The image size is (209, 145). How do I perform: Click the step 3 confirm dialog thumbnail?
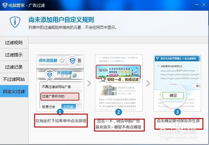point(177,83)
